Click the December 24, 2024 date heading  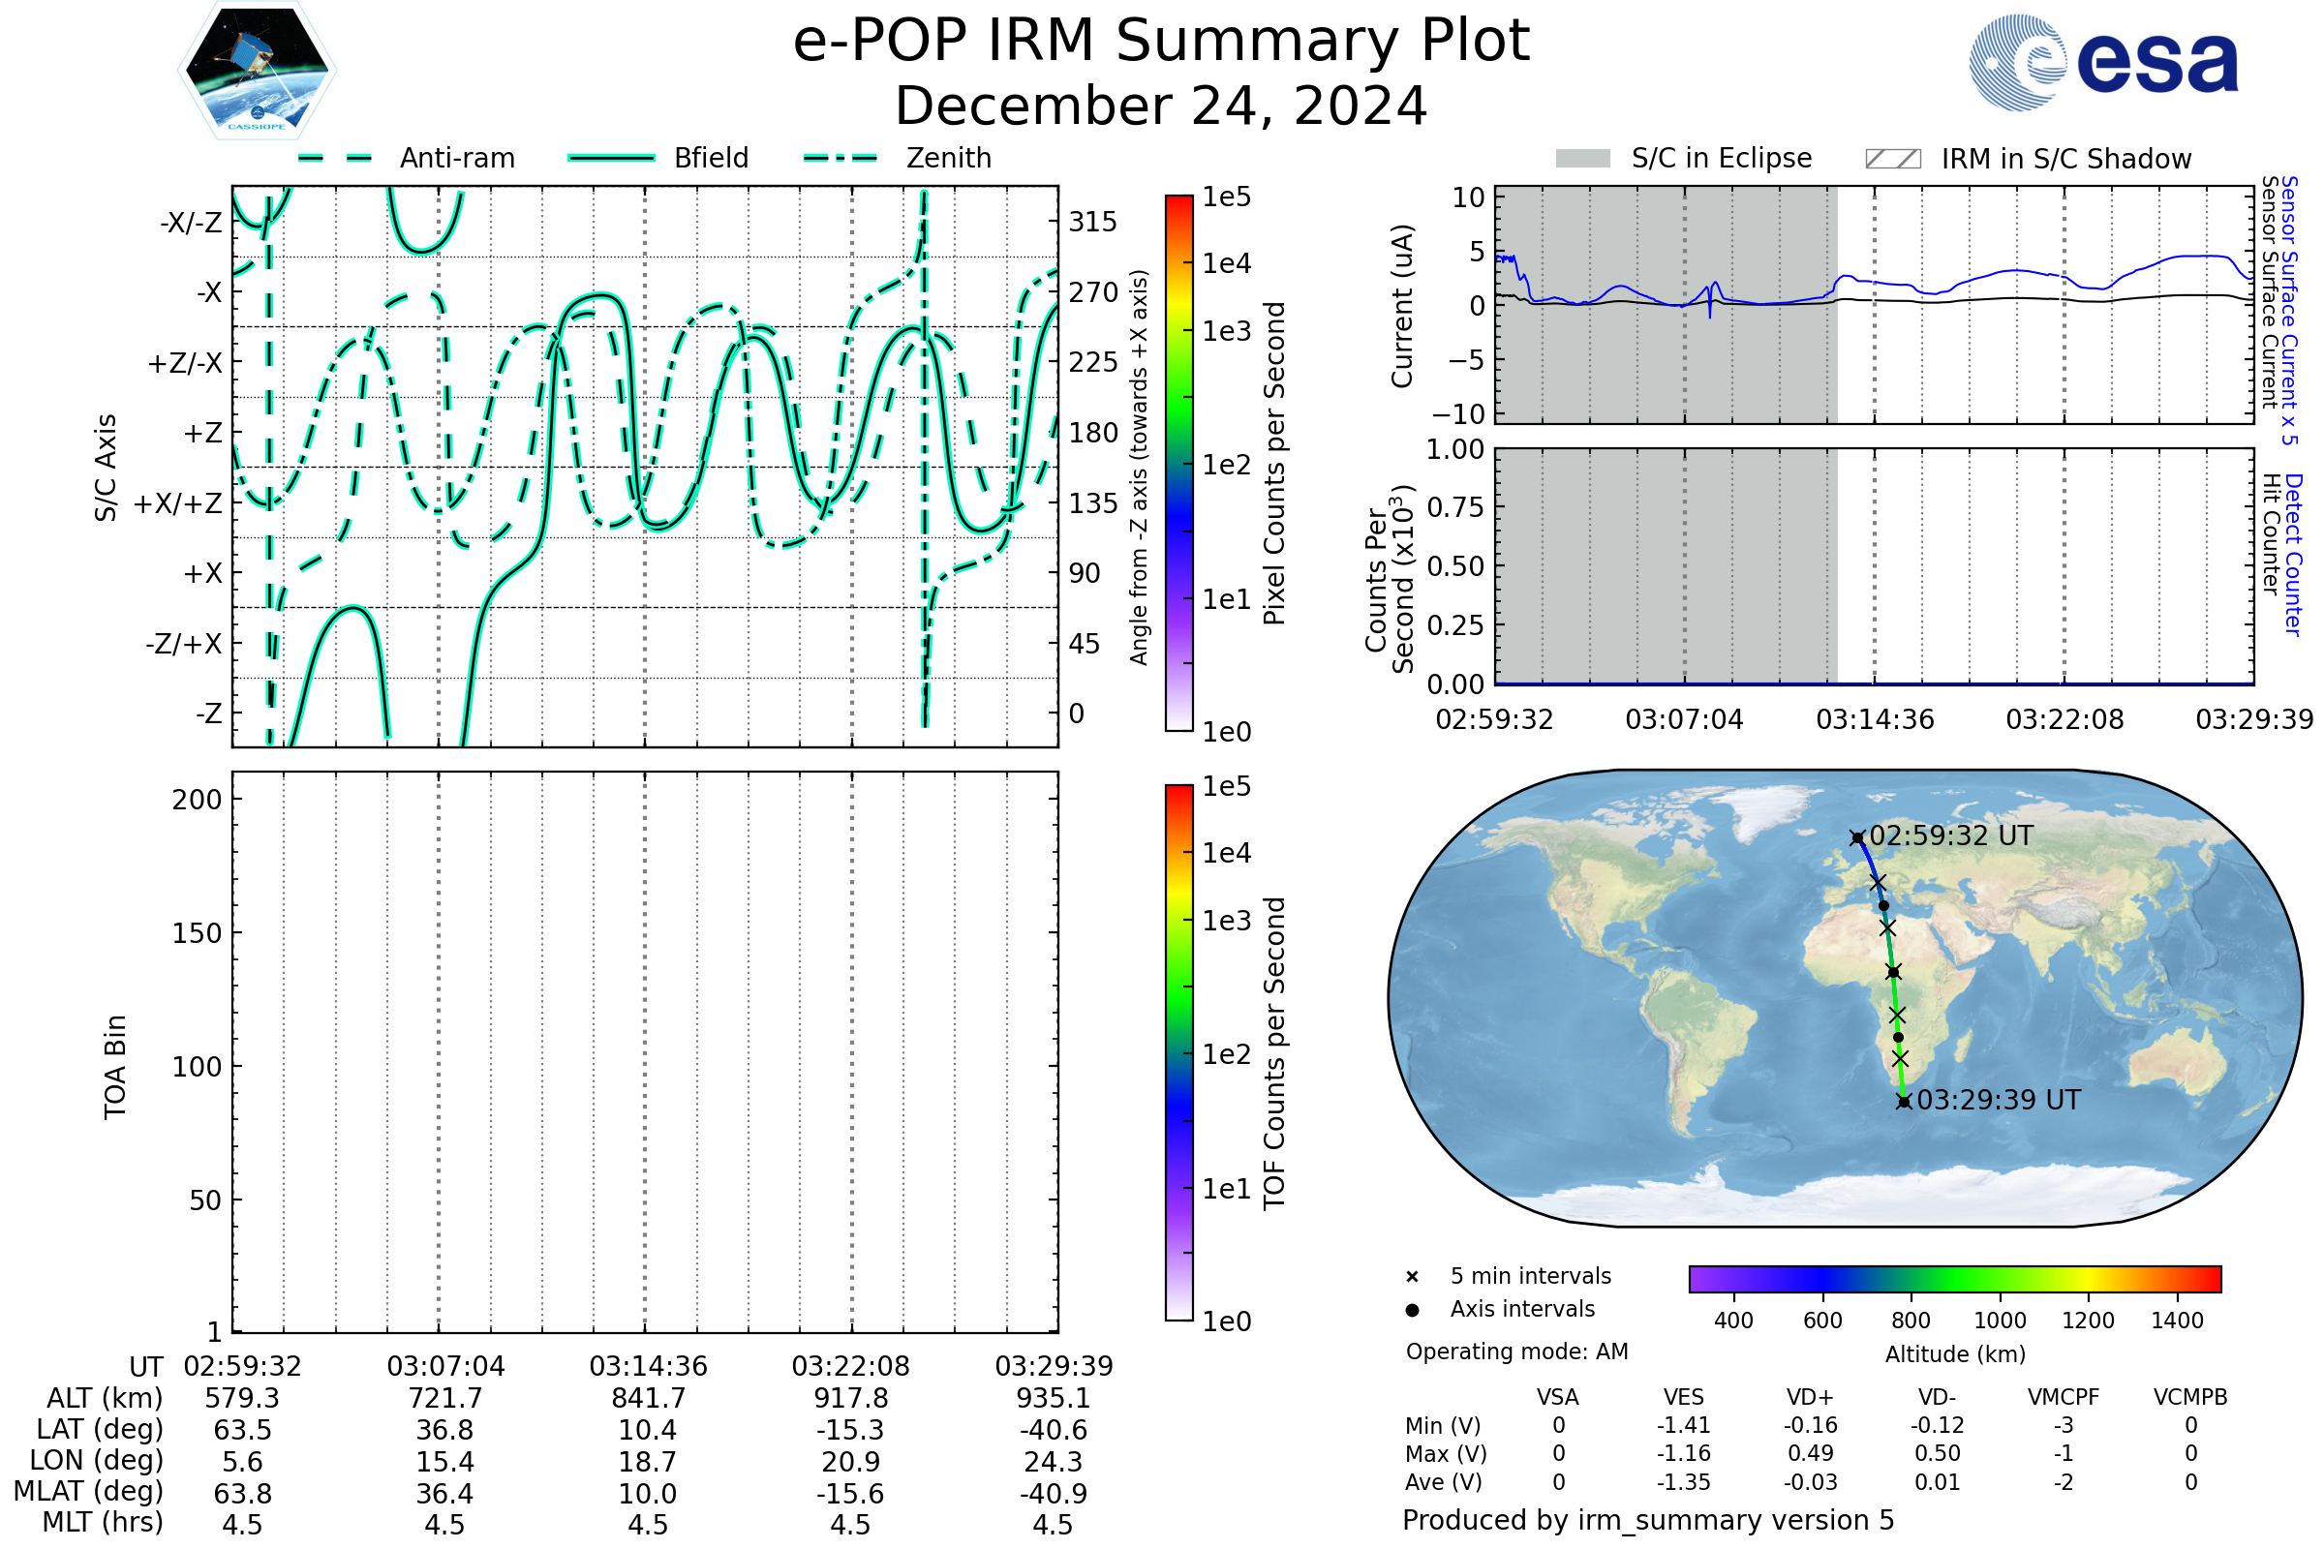[1161, 106]
